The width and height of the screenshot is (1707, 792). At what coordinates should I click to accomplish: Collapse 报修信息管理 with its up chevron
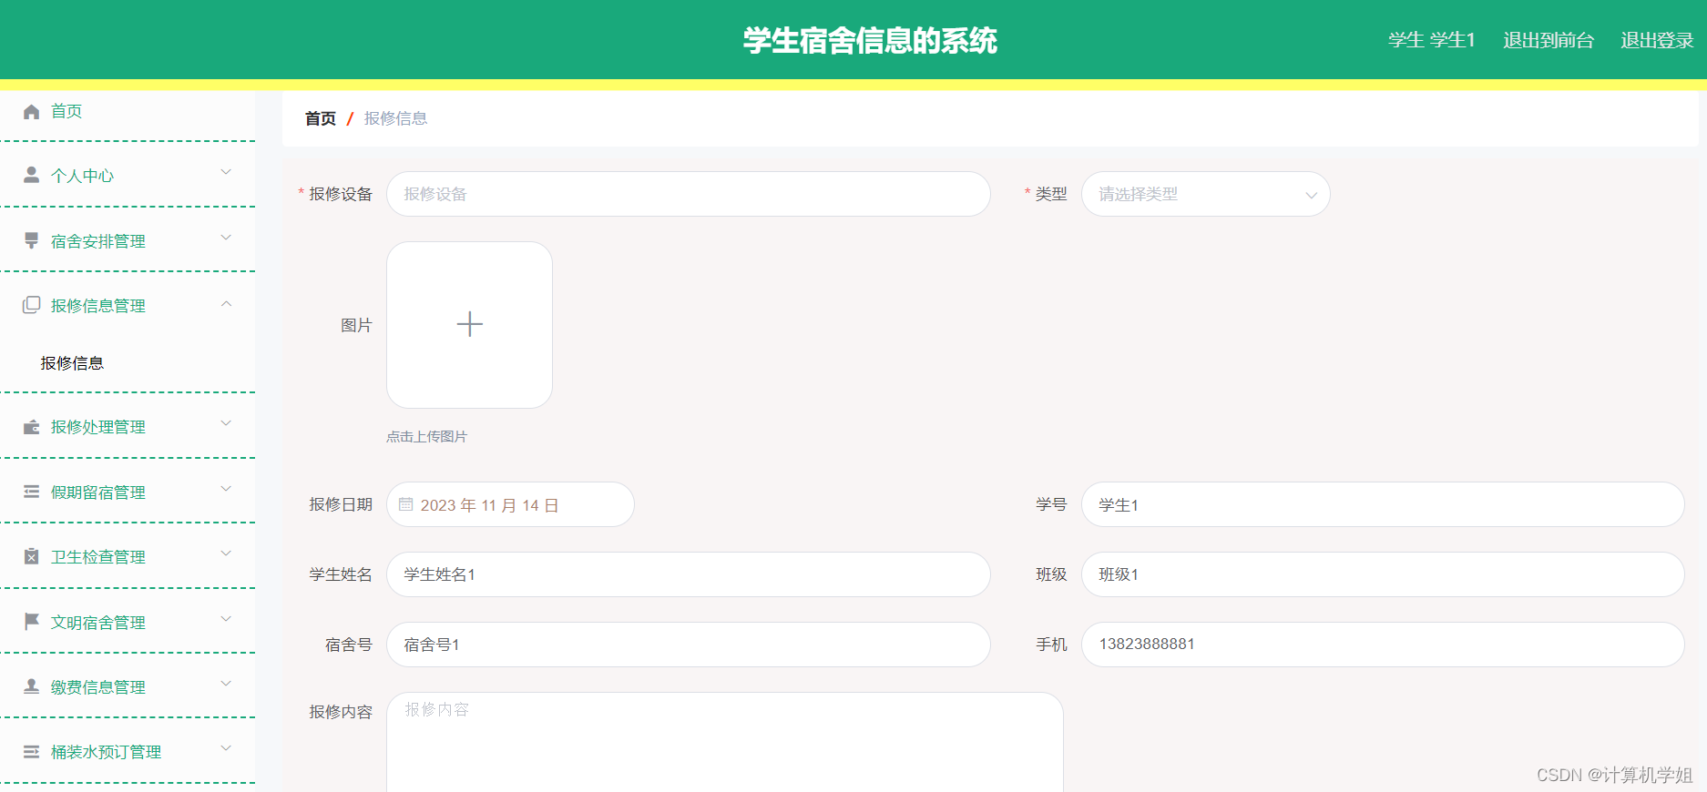click(x=226, y=303)
